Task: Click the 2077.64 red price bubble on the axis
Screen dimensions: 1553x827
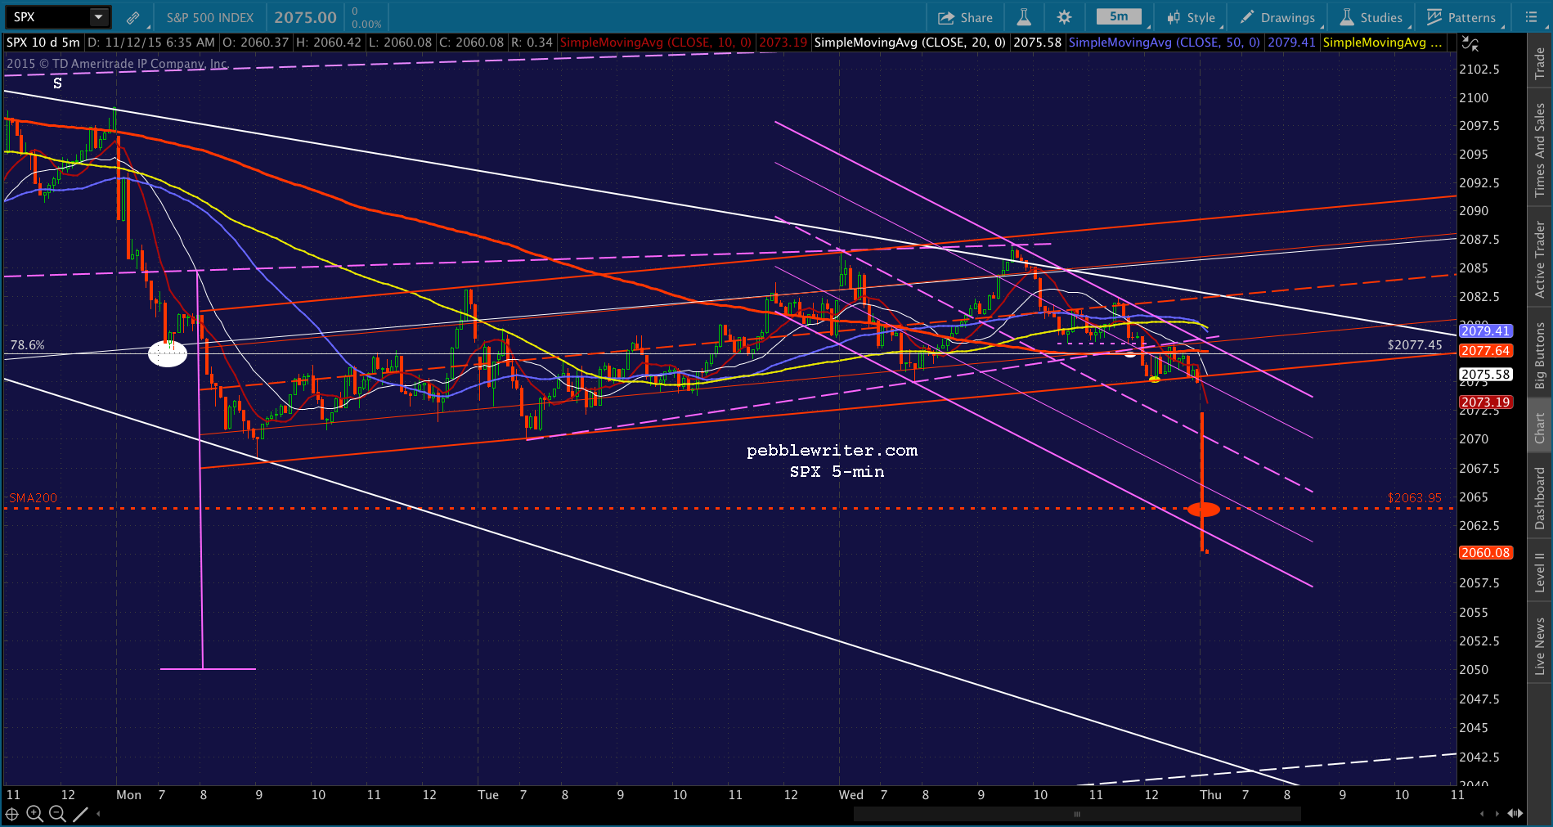Action: click(1485, 351)
